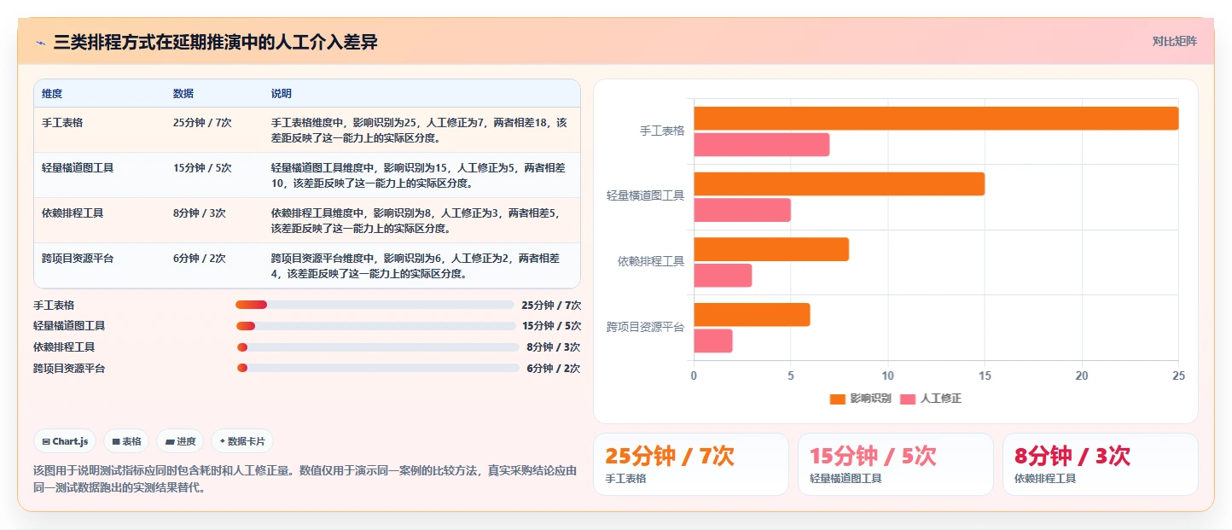Click the 手工表格 description cell text
This screenshot has height=530, width=1232.
point(419,130)
